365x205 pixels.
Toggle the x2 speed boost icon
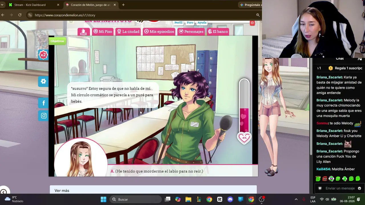(43, 55)
